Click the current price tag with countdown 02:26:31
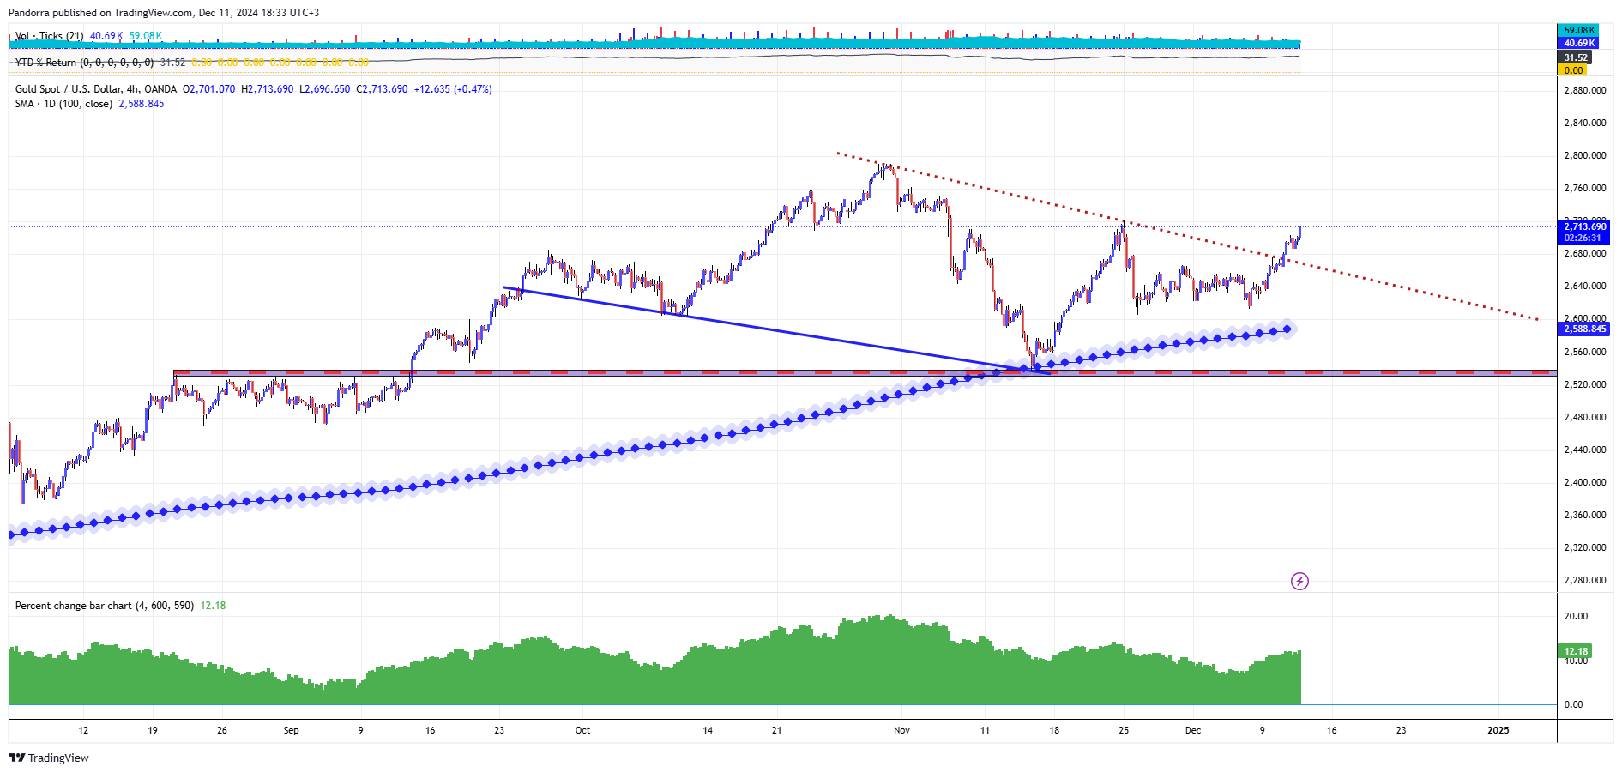1622x773 pixels. click(1583, 233)
